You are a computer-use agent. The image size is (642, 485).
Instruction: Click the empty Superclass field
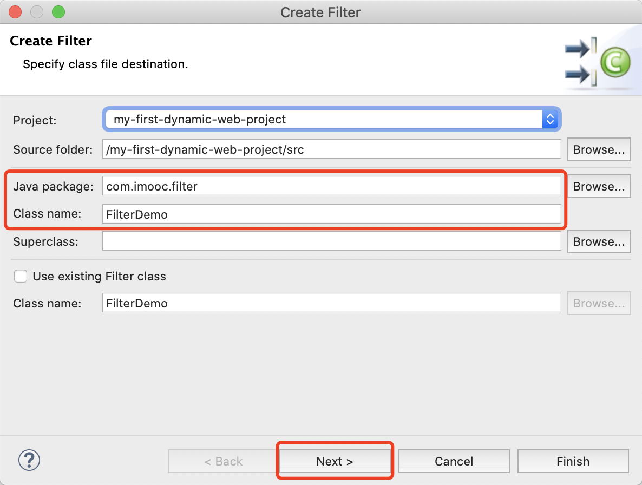[x=331, y=241]
